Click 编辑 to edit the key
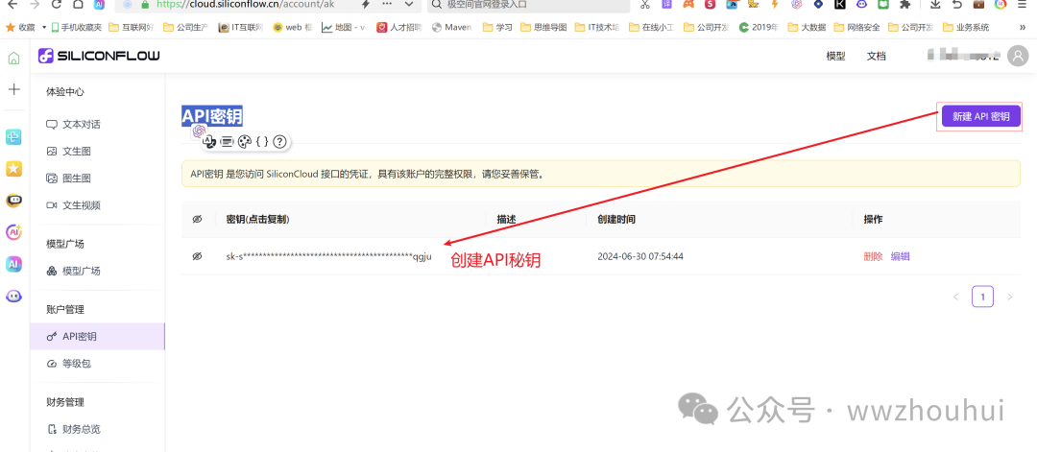1037x452 pixels. click(900, 256)
